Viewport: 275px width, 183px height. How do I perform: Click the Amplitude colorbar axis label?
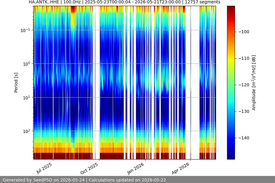[x=254, y=83]
